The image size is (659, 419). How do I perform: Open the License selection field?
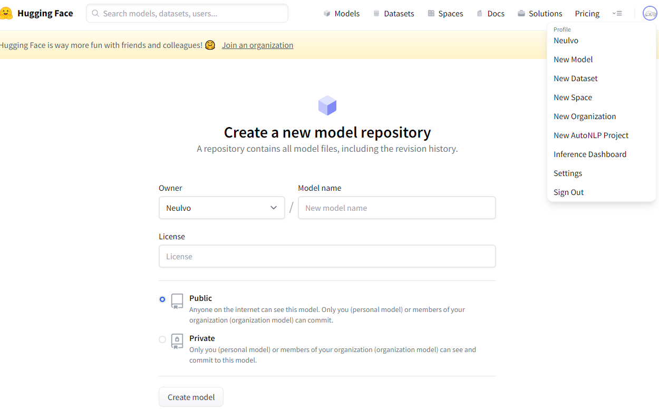(x=327, y=256)
